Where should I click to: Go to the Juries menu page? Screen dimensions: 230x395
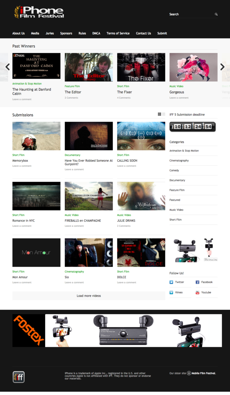pyautogui.click(x=50, y=33)
